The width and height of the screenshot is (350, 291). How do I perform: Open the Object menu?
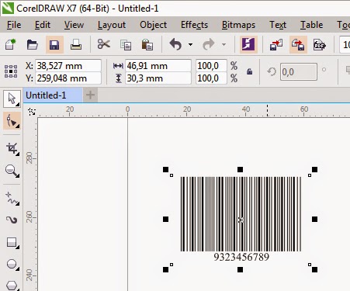[153, 25]
